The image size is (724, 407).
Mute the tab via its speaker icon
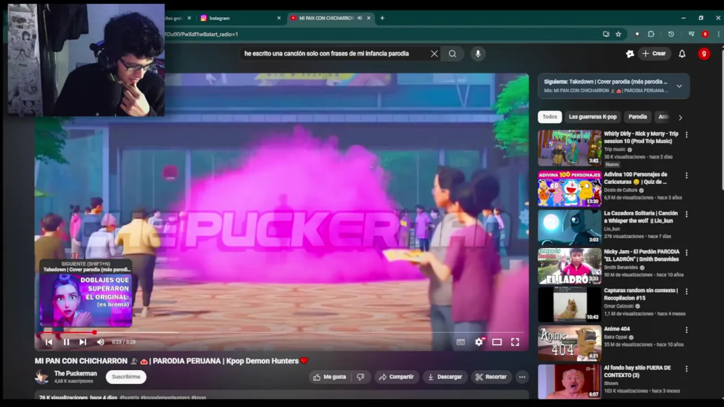360,18
